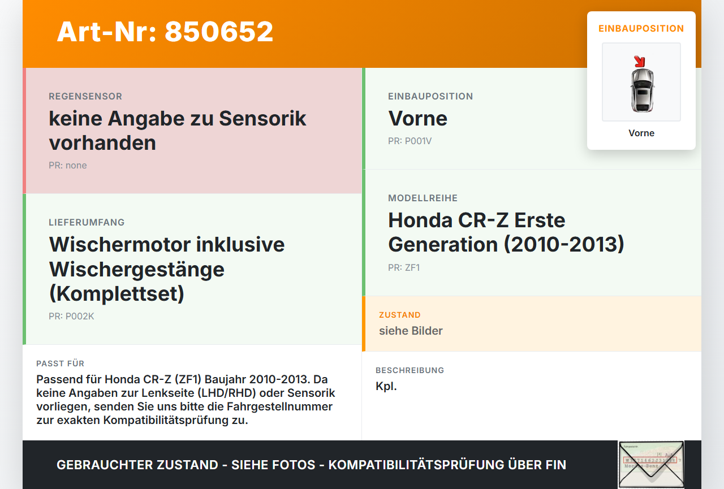Viewport: 724px width, 489px height.
Task: Click the Beschreibung Kpl. text
Action: 386,387
